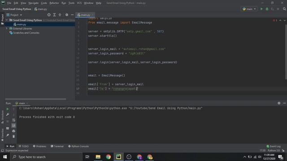Open run configuration wrench icon in Run panel
Viewport: 287px width, 161px height.
(x=8, y=114)
